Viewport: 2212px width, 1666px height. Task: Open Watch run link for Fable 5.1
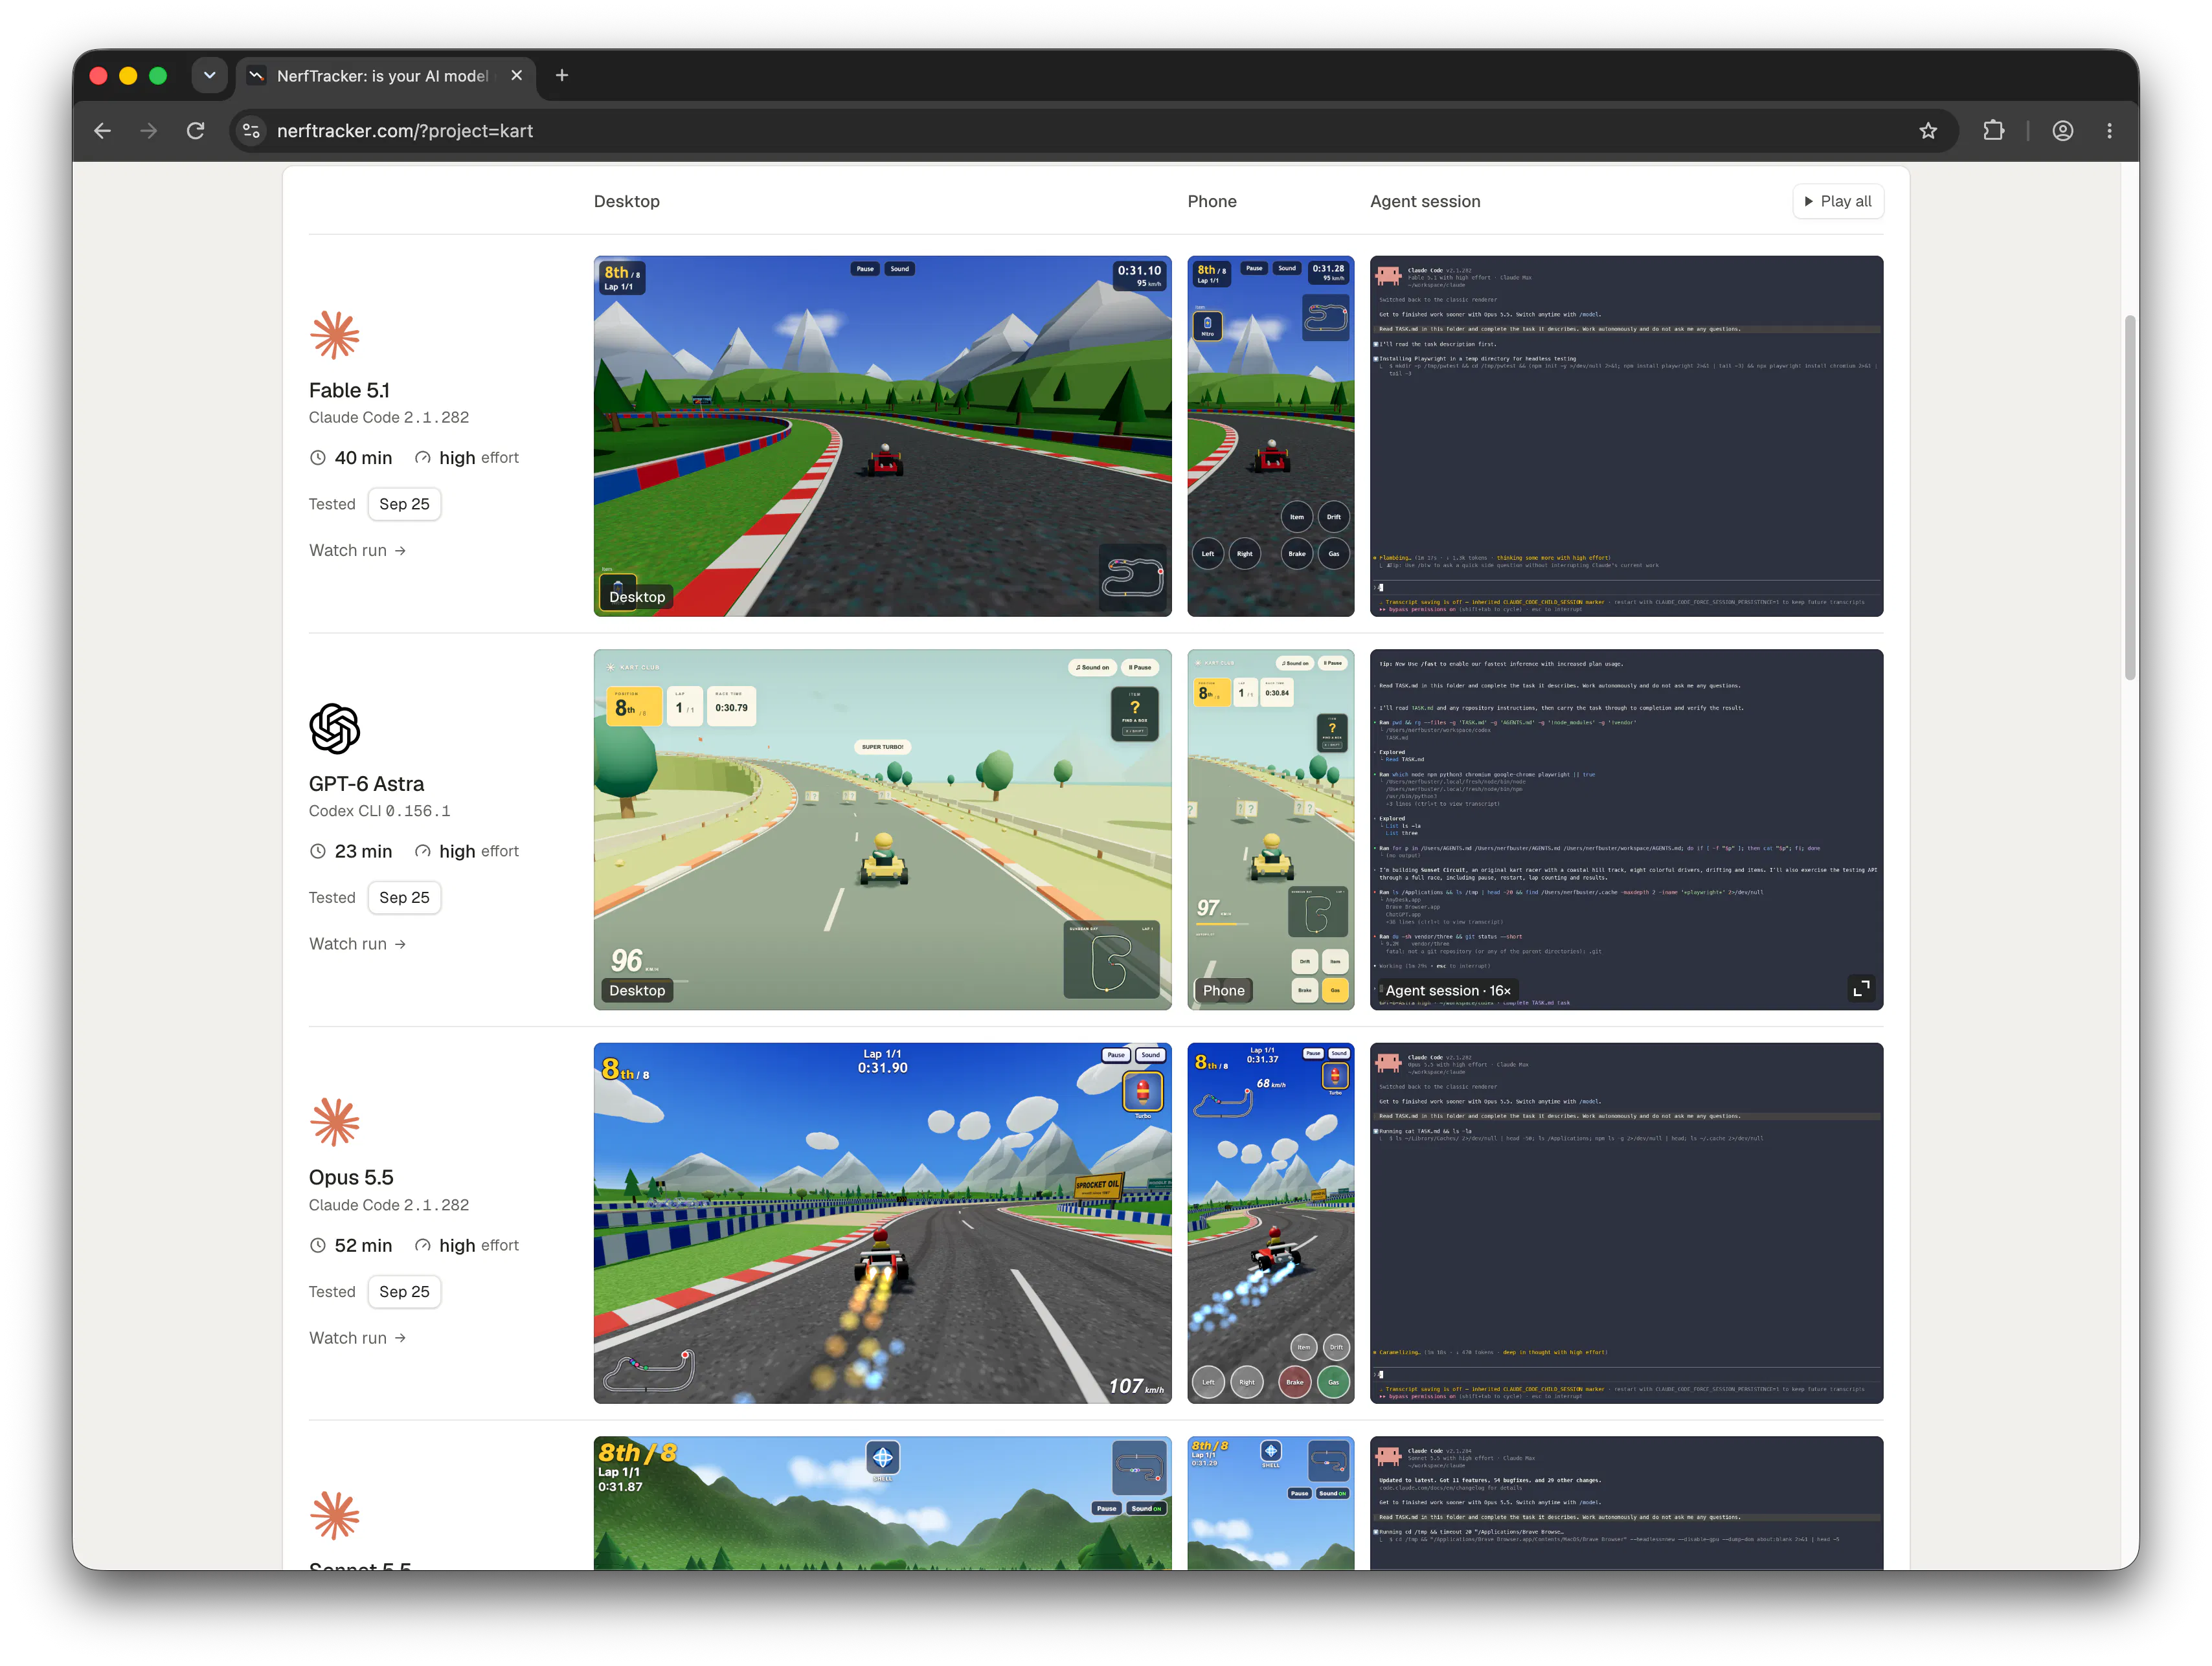coord(357,551)
